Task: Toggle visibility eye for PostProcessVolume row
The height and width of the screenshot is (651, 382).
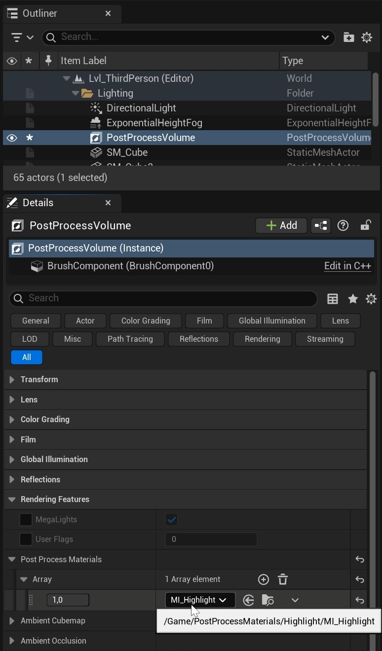Action: coord(12,138)
